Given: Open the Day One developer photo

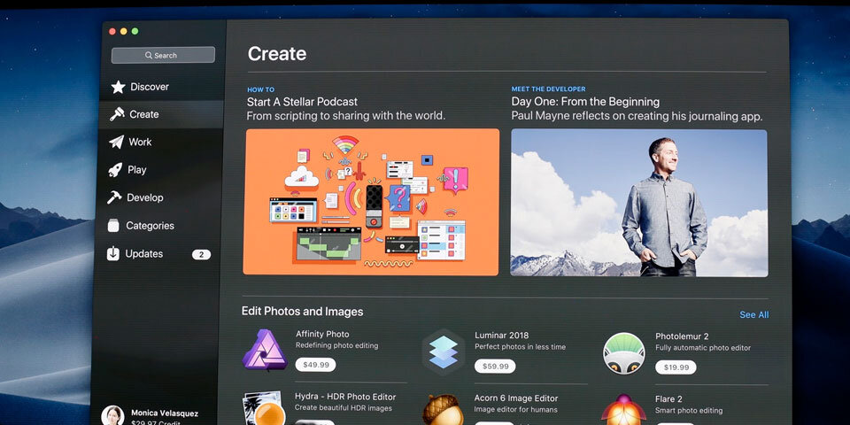Looking at the screenshot, I should pyautogui.click(x=639, y=203).
